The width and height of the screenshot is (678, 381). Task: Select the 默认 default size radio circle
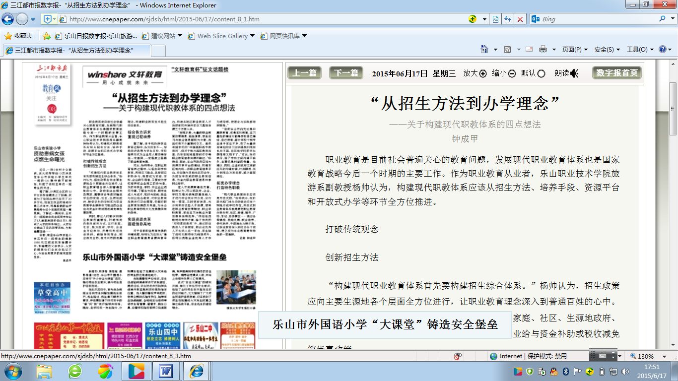click(541, 73)
